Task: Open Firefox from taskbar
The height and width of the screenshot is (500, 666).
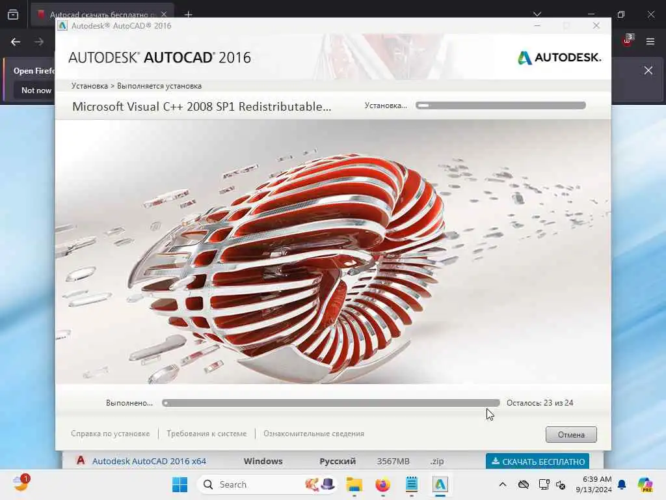Action: (382, 484)
